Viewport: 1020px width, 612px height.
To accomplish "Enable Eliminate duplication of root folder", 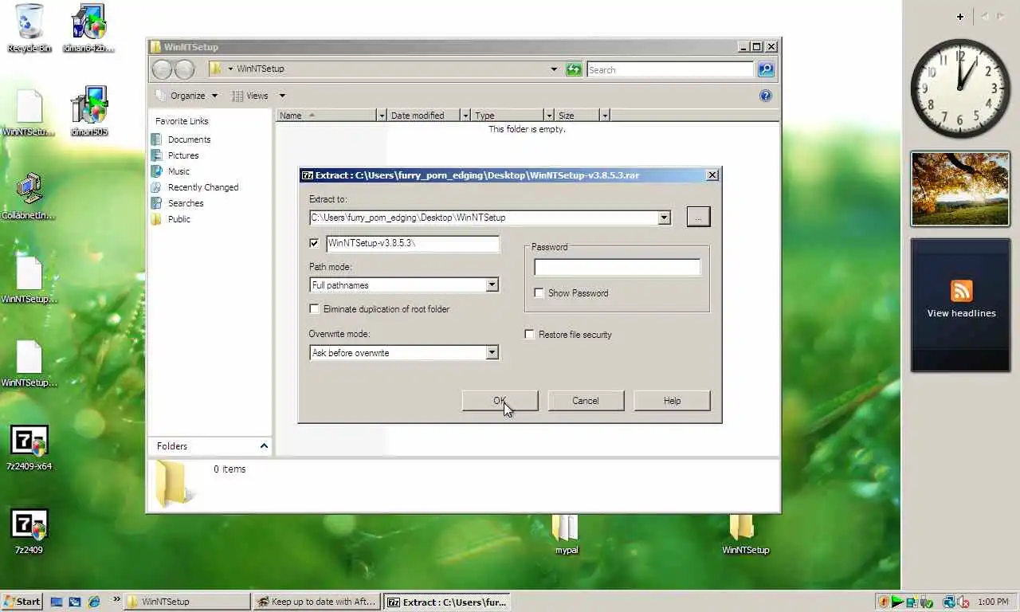I will pos(314,309).
